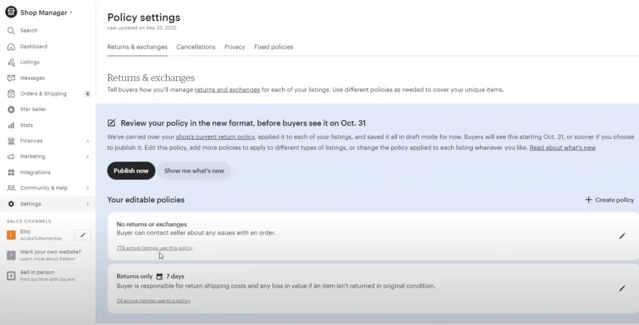Click the orange Etsy channel icon
The image size is (639, 325).
pos(11,235)
